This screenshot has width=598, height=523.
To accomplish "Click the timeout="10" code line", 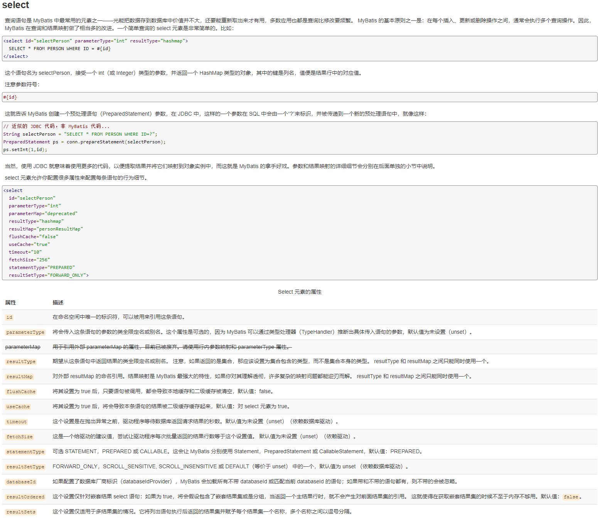I will (25, 252).
